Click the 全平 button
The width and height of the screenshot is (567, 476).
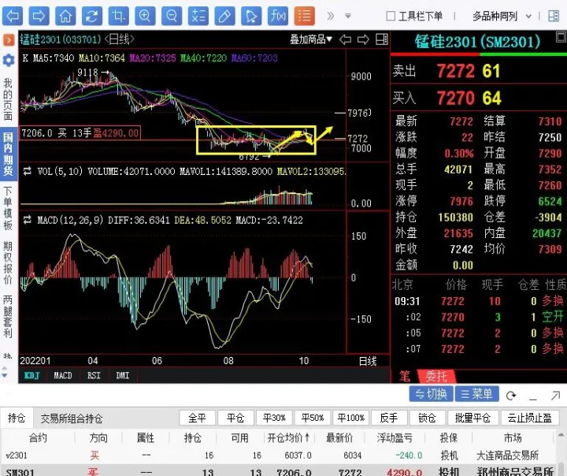(x=198, y=418)
